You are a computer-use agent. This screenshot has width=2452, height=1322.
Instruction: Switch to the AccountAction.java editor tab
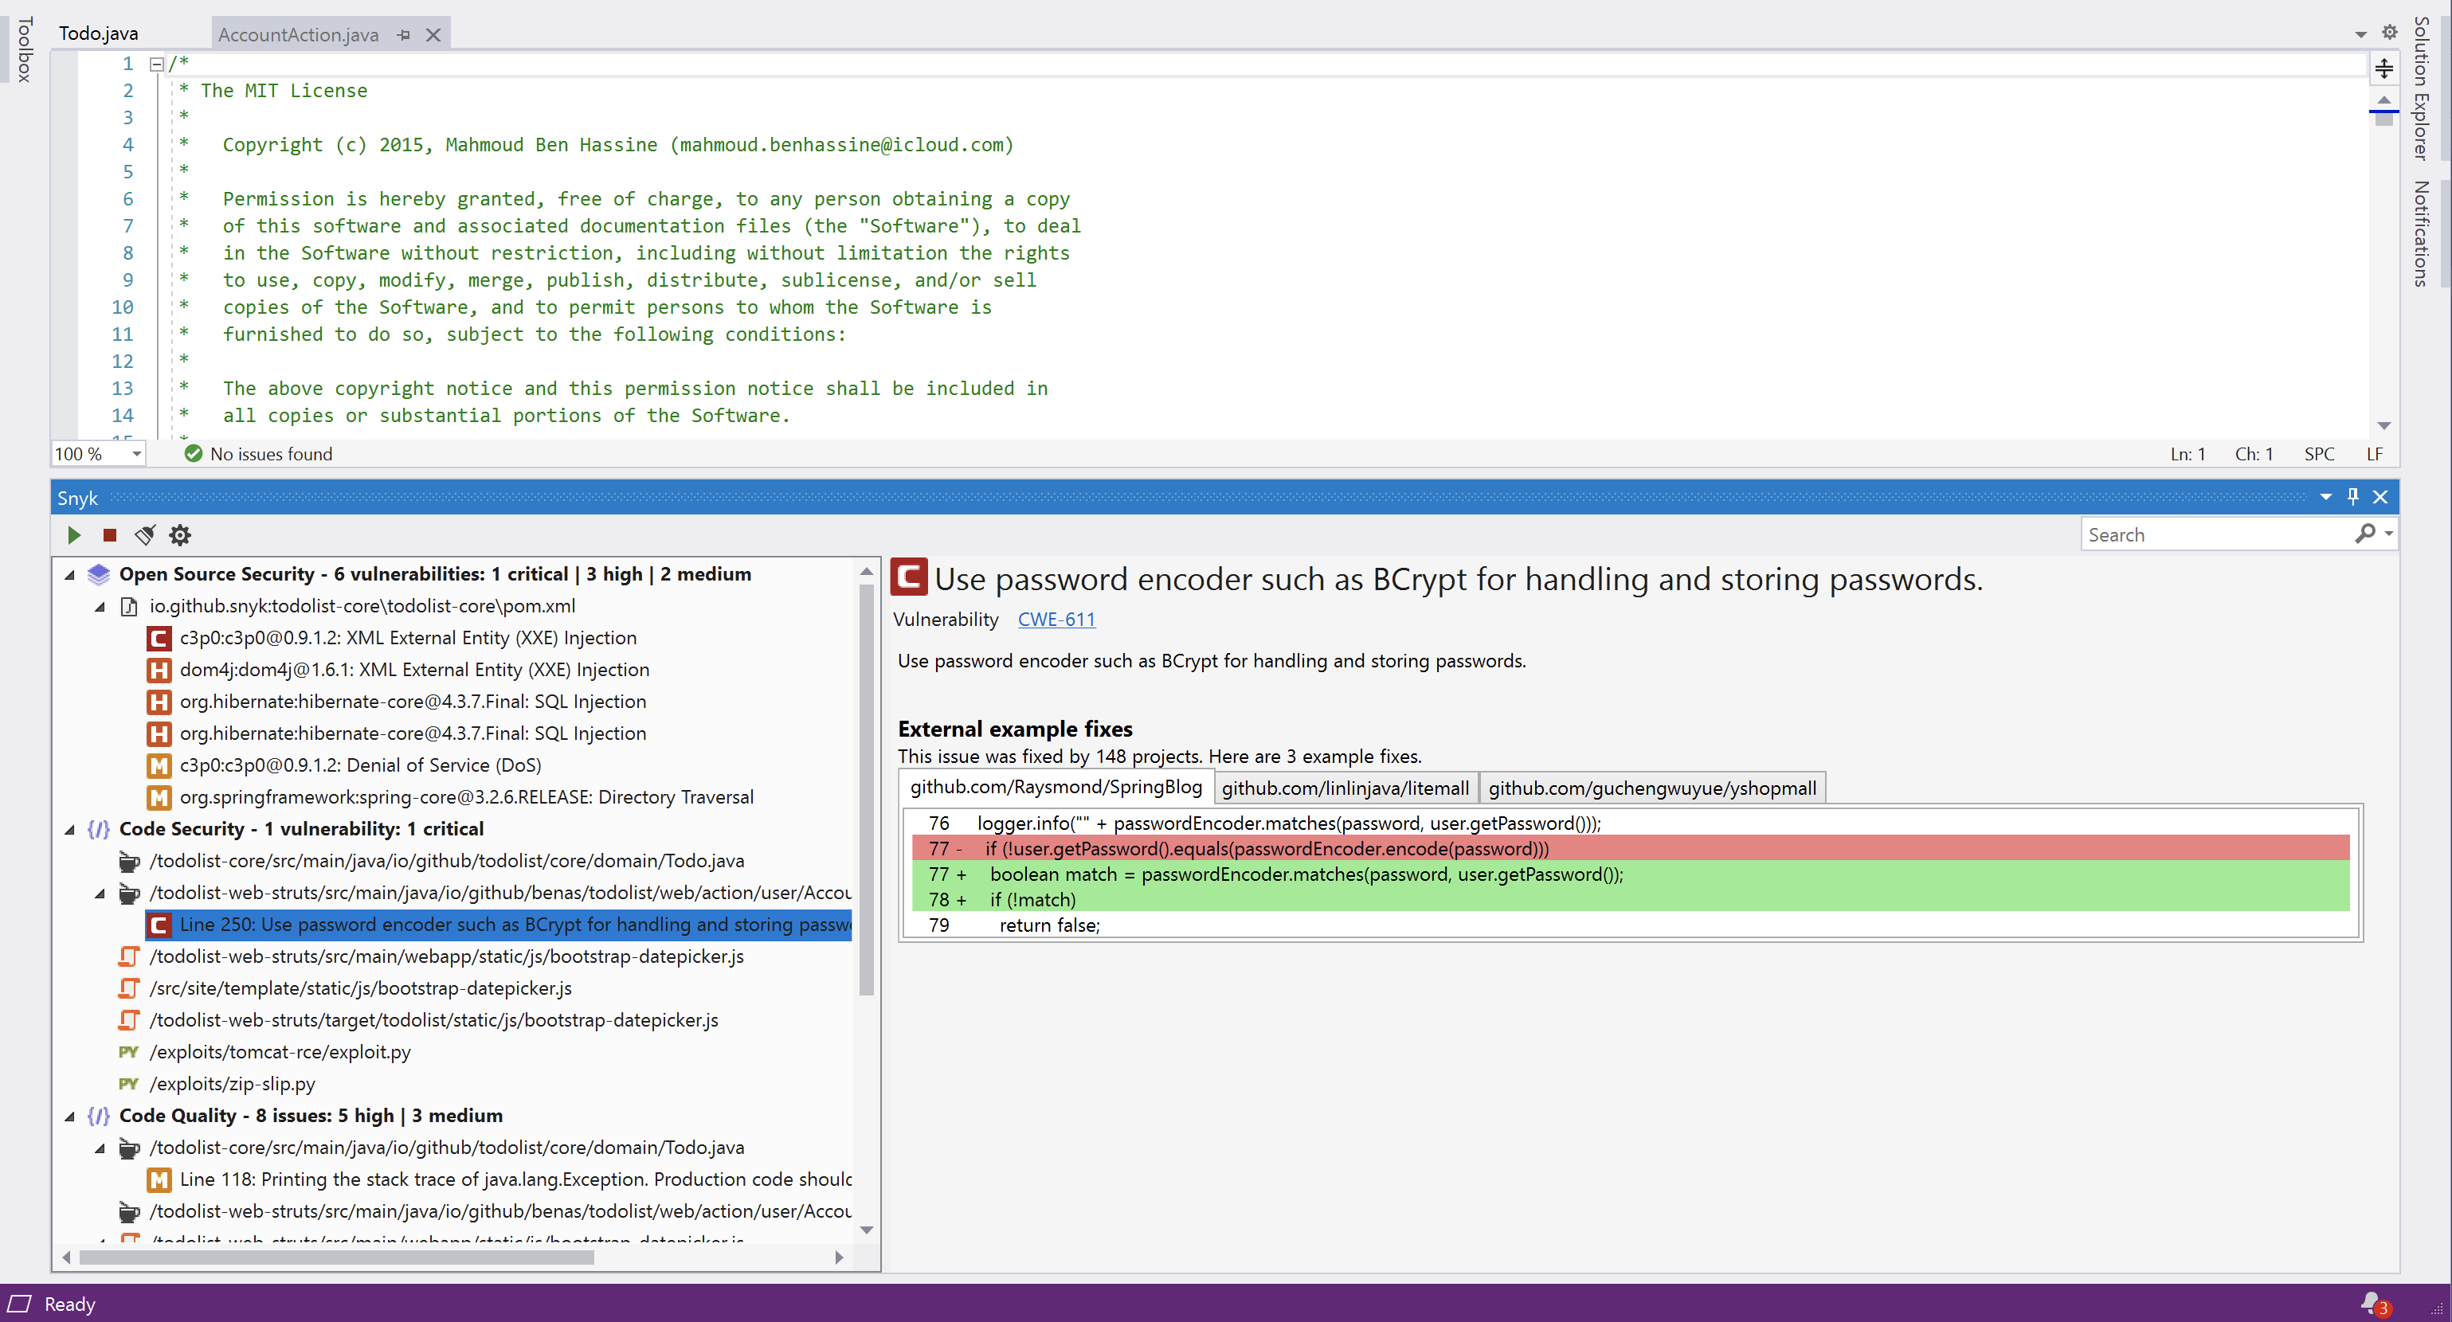(298, 35)
